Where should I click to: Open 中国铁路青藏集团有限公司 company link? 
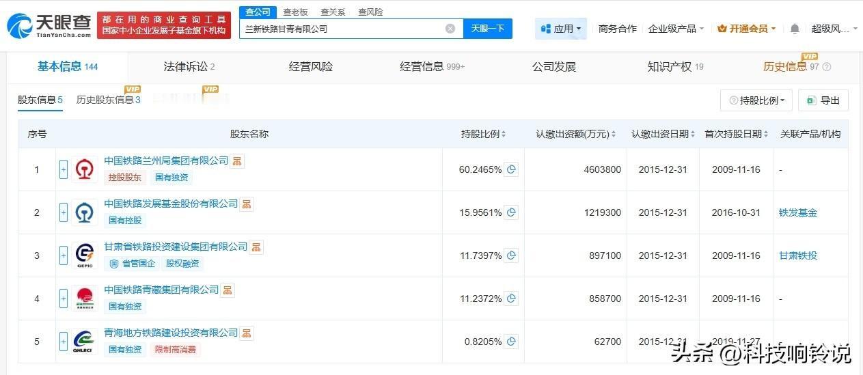pos(161,290)
